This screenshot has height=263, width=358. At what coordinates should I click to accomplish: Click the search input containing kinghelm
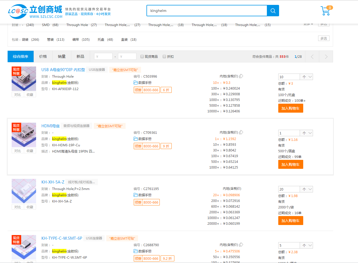[206, 10]
